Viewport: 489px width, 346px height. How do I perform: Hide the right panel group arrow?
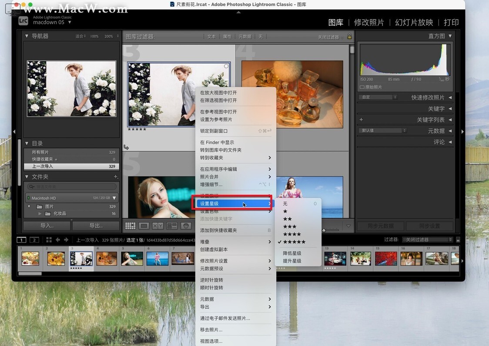point(462,132)
